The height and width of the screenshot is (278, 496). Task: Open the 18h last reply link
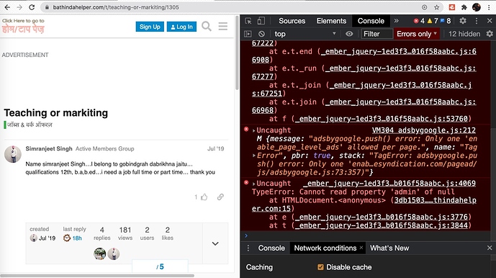(77, 238)
